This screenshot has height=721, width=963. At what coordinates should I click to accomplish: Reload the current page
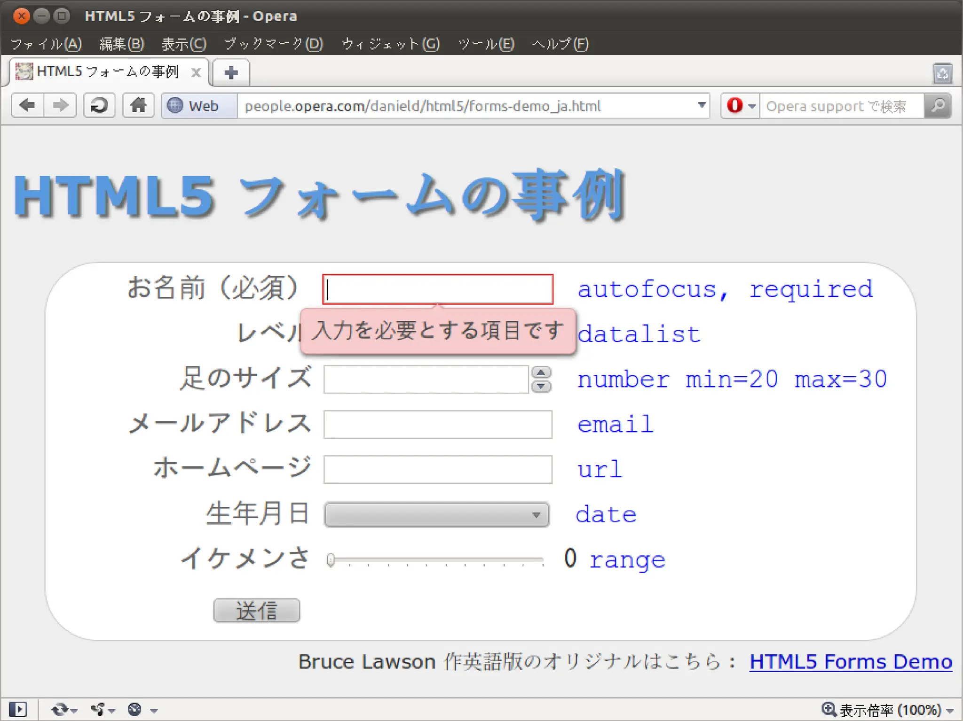[99, 106]
